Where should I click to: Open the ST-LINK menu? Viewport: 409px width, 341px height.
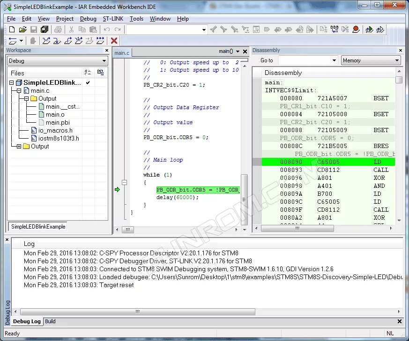(113, 19)
